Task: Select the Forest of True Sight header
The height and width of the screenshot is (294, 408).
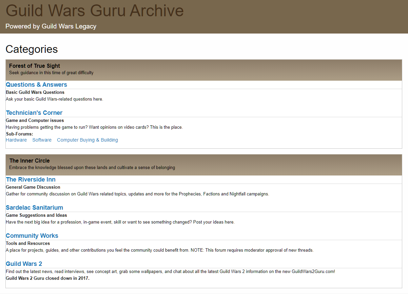Action: click(35, 66)
